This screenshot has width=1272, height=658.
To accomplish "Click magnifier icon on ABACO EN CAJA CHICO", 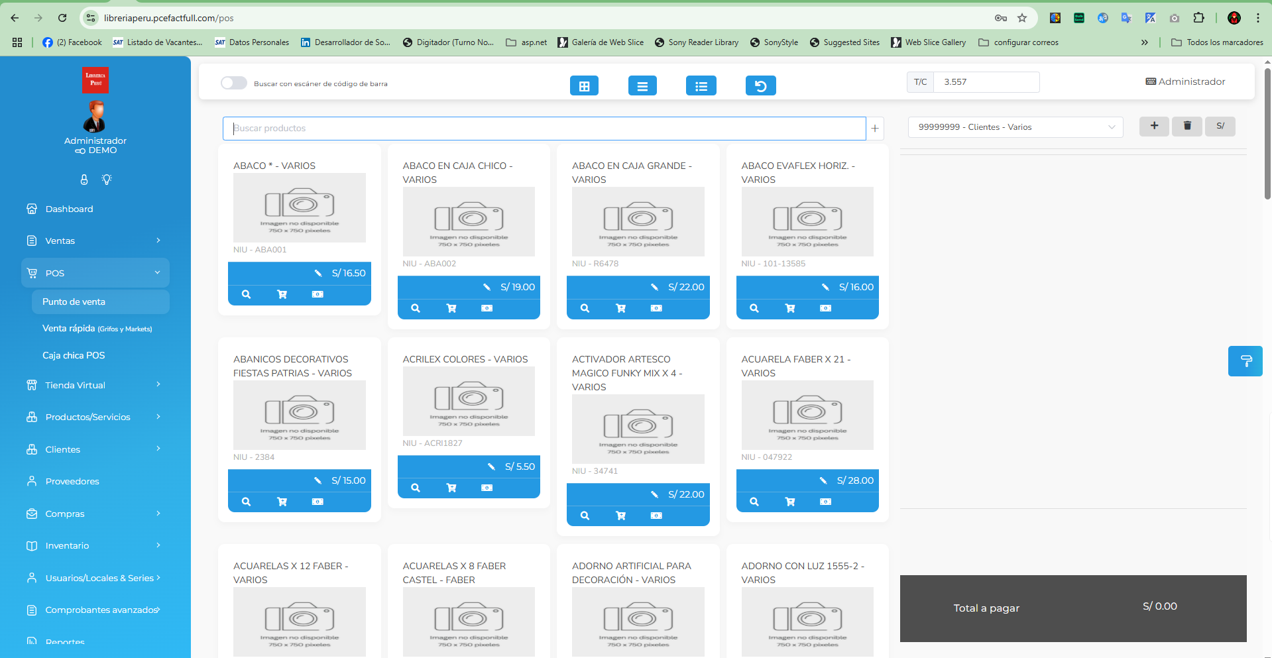I will pos(415,309).
